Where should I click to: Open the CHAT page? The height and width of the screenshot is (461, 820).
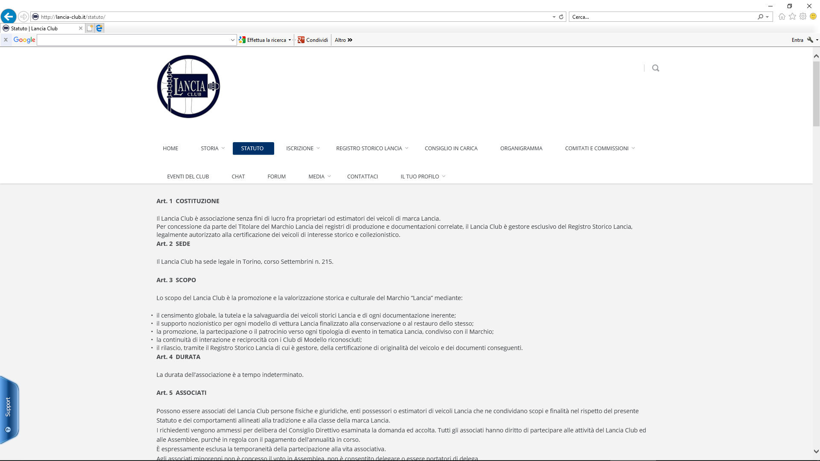point(238,176)
